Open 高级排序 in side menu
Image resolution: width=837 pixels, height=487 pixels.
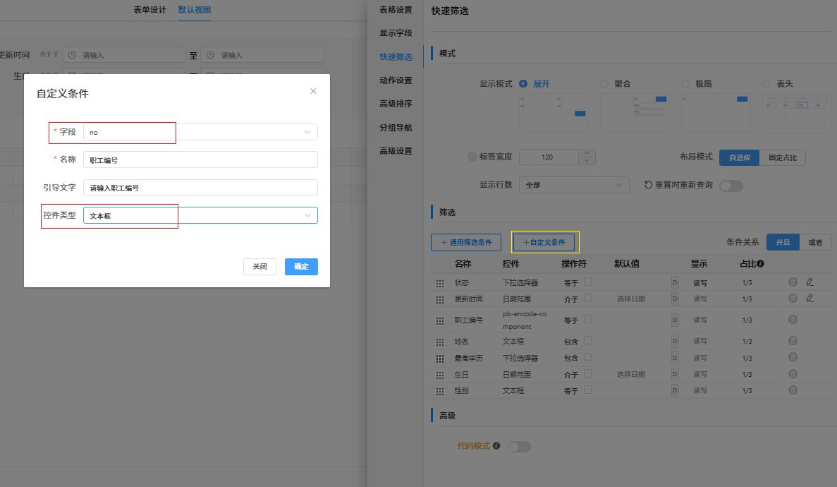(x=396, y=104)
